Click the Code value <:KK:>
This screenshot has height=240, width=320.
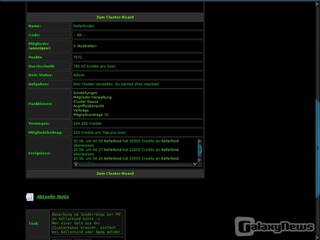click(x=79, y=35)
